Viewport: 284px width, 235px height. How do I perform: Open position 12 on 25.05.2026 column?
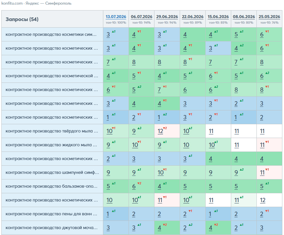click(263, 200)
